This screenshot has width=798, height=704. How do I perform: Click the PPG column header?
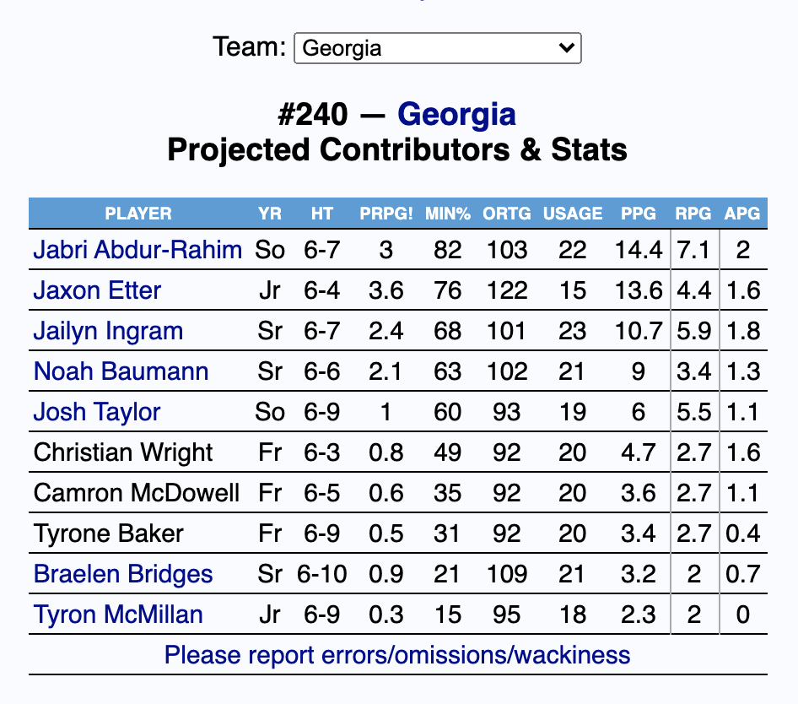pos(639,214)
